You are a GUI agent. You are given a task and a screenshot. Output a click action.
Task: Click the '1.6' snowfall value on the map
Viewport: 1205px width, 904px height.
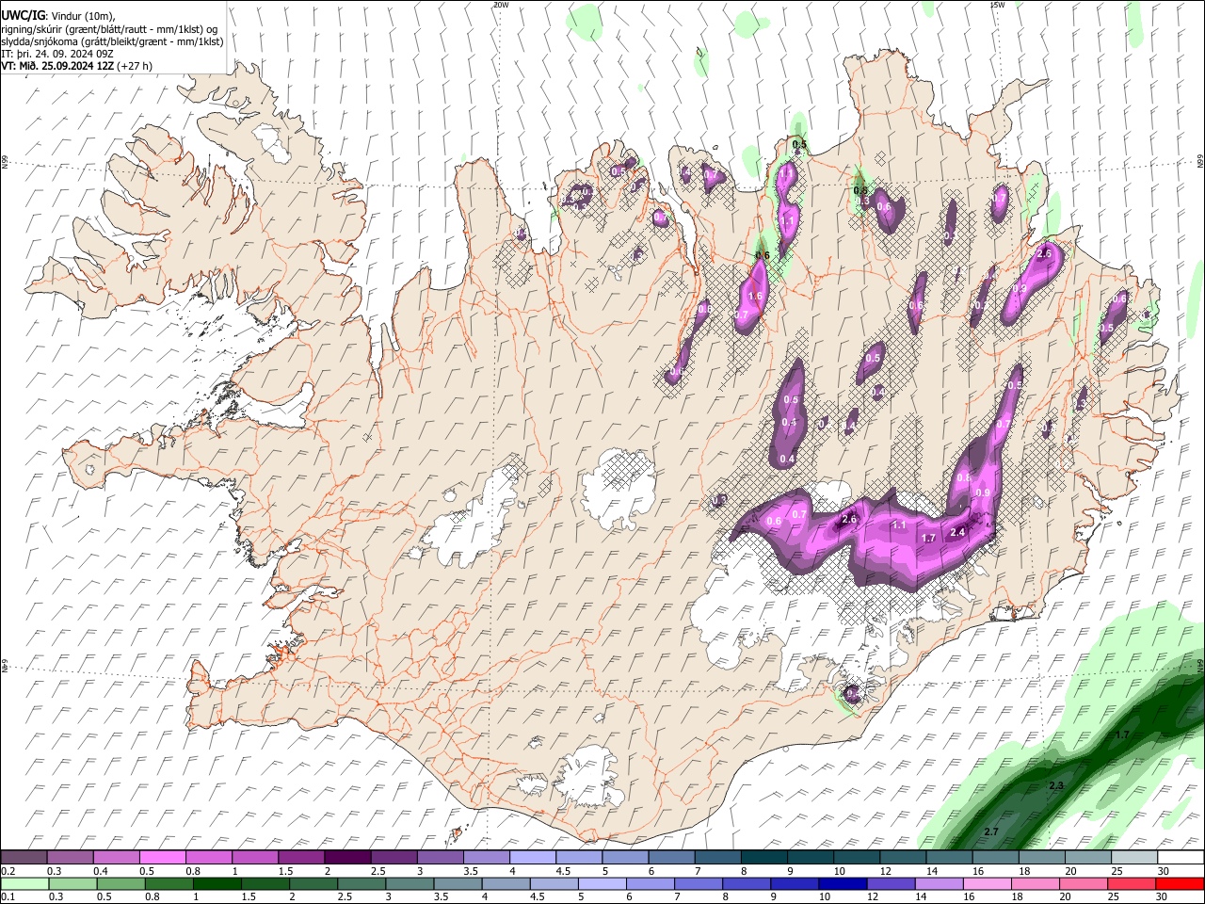pyautogui.click(x=755, y=296)
